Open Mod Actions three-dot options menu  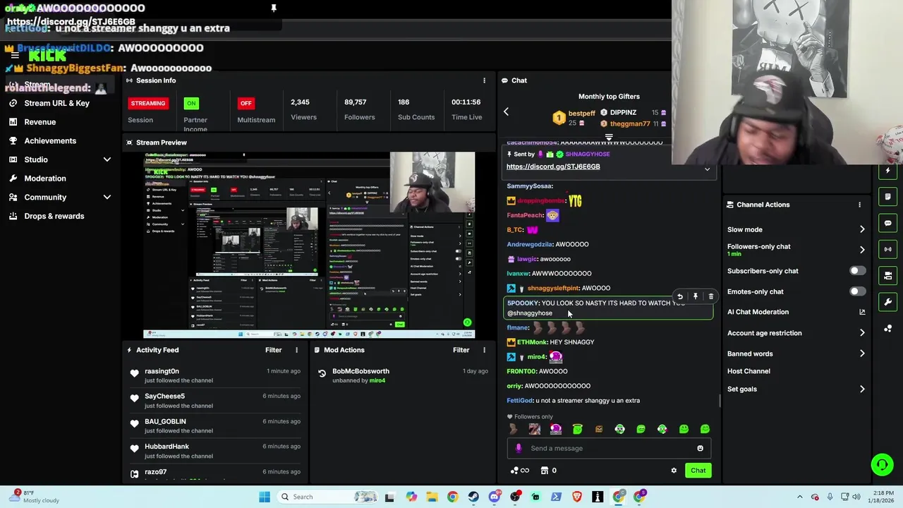click(x=484, y=350)
